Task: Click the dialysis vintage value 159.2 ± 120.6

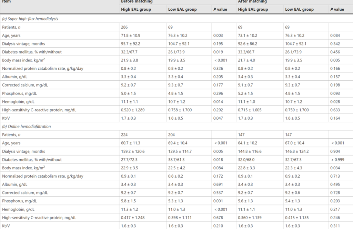Action: 133,151
